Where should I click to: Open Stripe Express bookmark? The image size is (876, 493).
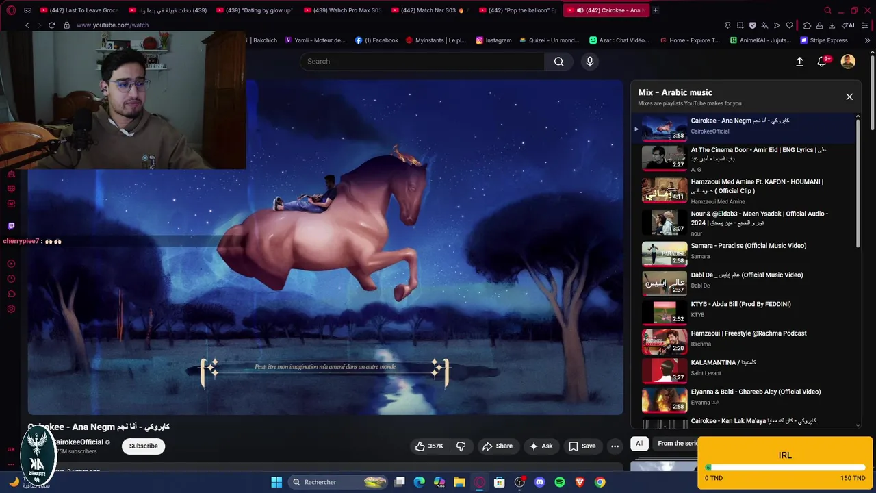pyautogui.click(x=824, y=40)
